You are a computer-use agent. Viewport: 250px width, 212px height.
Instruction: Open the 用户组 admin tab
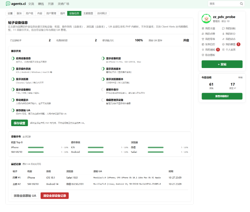click(x=29, y=13)
